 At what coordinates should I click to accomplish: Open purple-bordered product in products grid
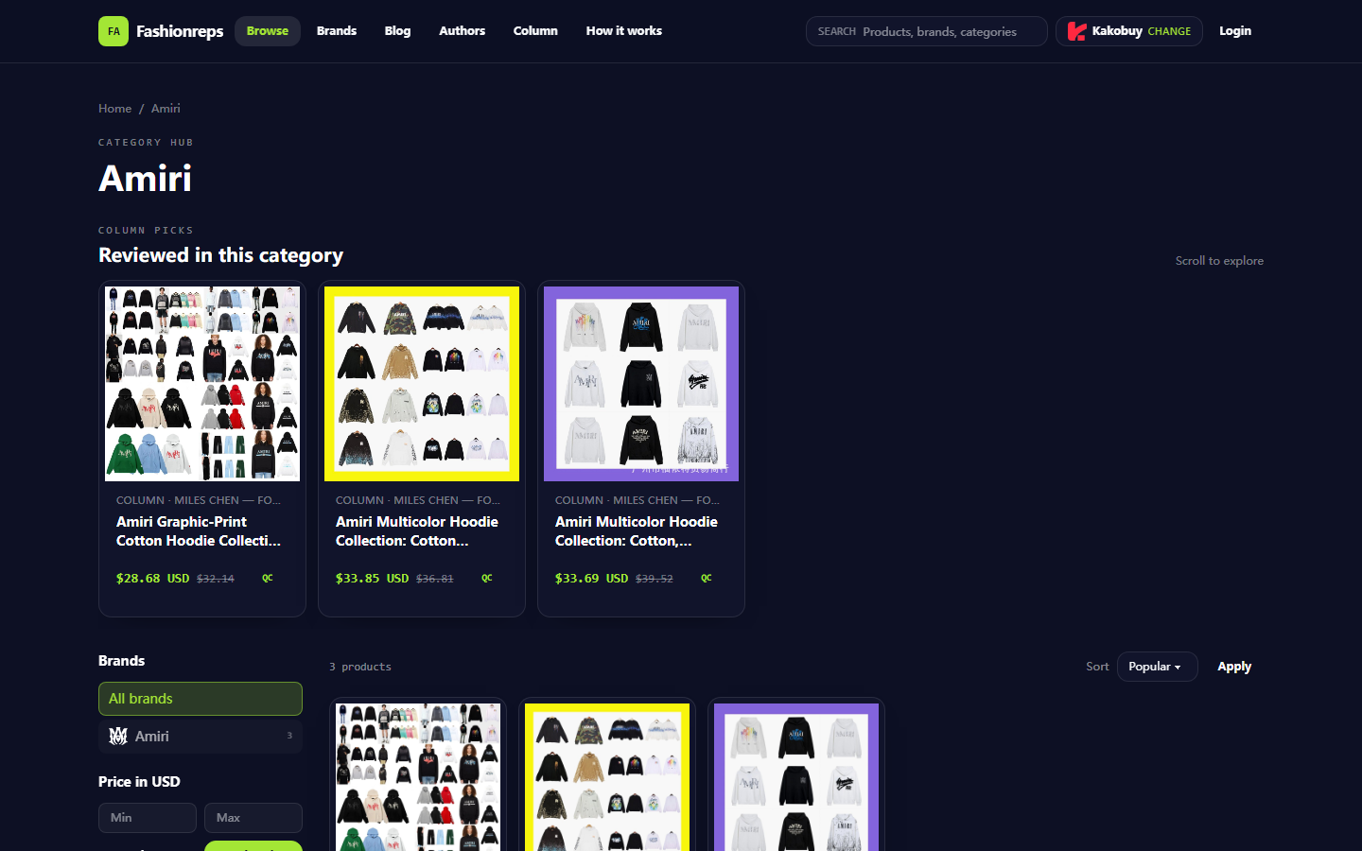(796, 777)
